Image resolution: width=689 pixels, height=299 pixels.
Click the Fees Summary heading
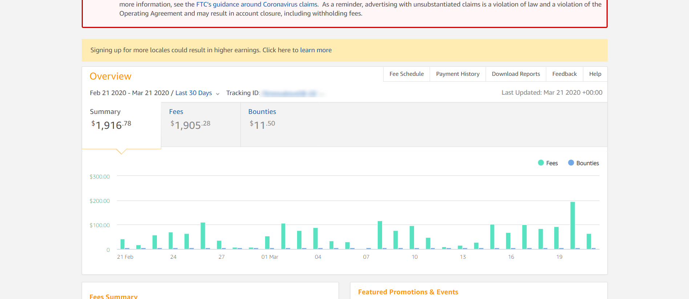tap(113, 296)
